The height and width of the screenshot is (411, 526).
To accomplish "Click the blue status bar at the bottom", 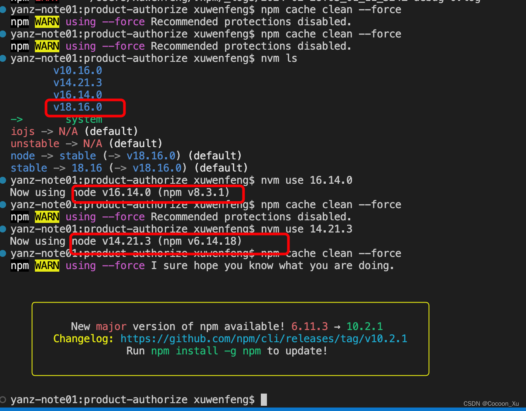I will pyautogui.click(x=263, y=409).
